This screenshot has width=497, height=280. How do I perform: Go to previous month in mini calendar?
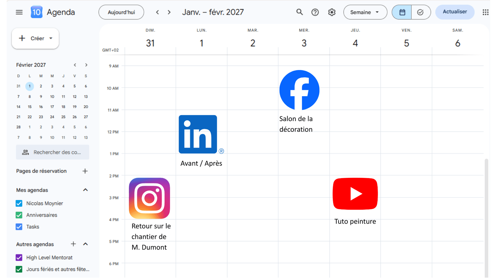coord(75,65)
